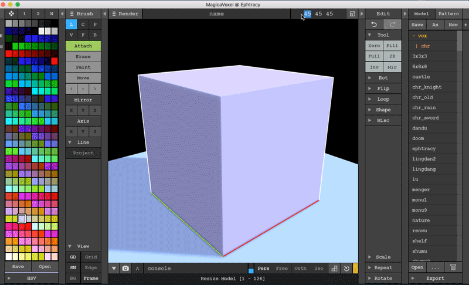The width and height of the screenshot is (469, 285).
Task: Click the A console button
Action: pos(137,268)
